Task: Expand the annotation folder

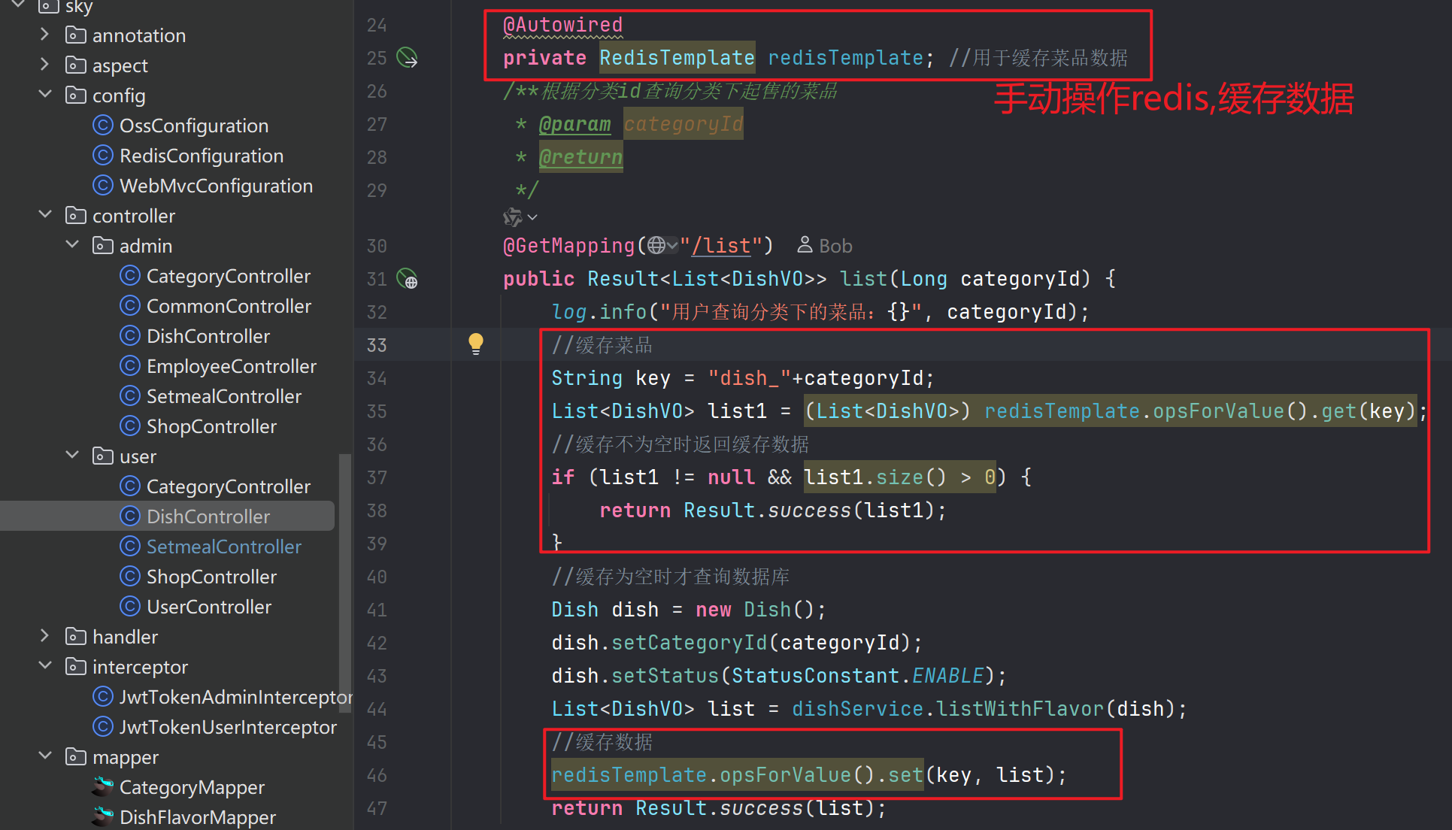Action: [x=45, y=35]
